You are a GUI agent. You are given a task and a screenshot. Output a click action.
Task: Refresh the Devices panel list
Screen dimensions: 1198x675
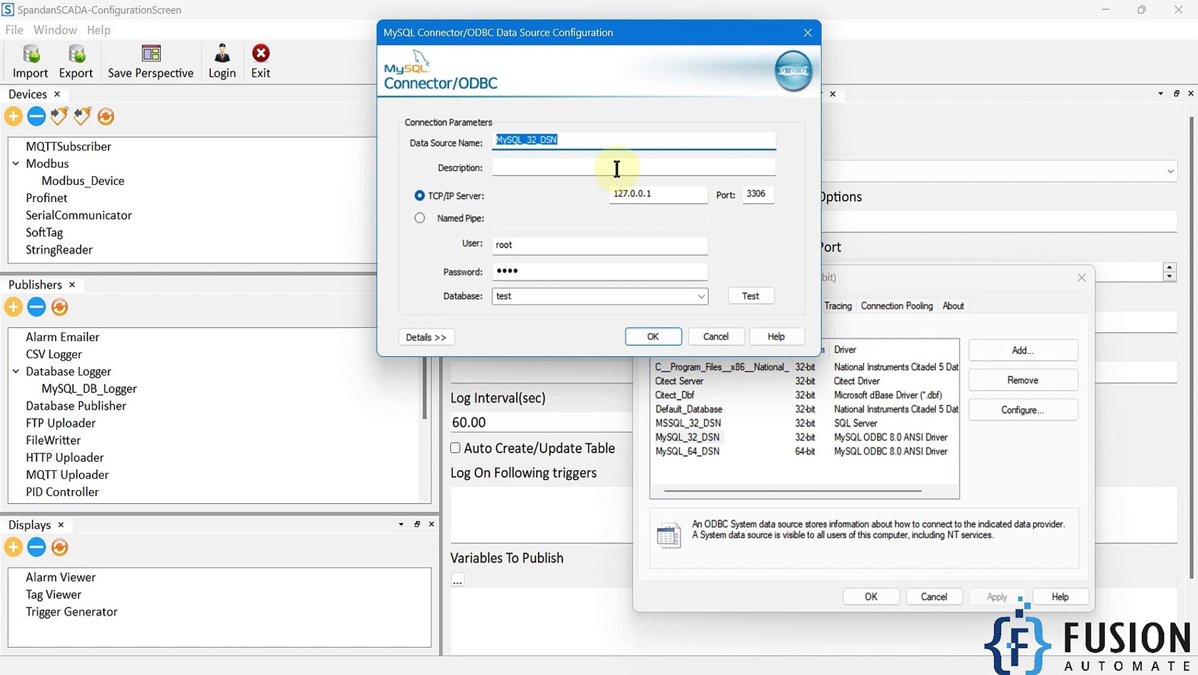coord(106,116)
